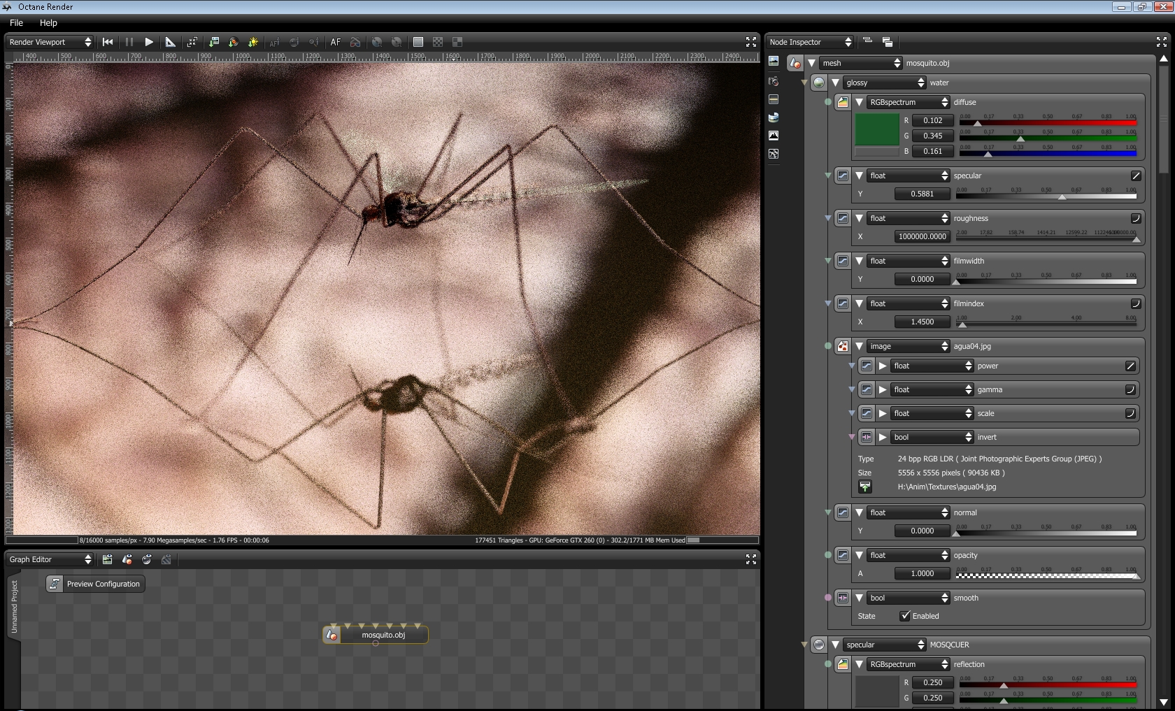
Task: Toggle the stereo 3D glasses icon
Action: tap(355, 42)
